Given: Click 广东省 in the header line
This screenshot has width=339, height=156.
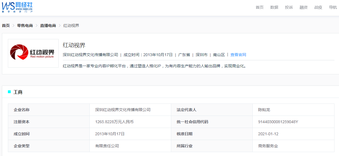Looking at the screenshot, I should point(184,55).
